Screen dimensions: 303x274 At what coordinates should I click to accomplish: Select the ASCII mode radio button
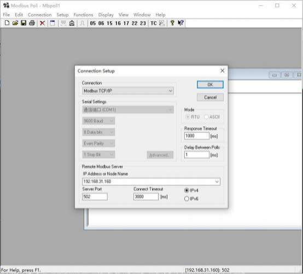pos(206,117)
